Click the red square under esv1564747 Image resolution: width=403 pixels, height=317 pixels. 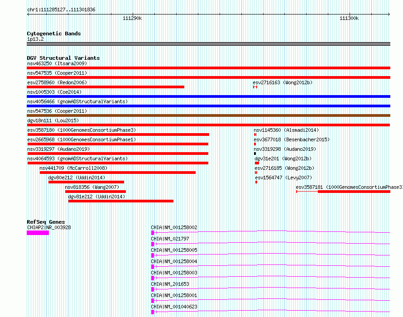click(x=256, y=182)
